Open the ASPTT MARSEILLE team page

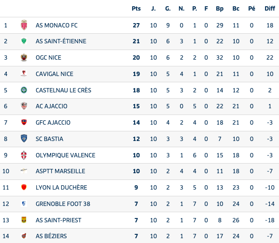pos(60,171)
